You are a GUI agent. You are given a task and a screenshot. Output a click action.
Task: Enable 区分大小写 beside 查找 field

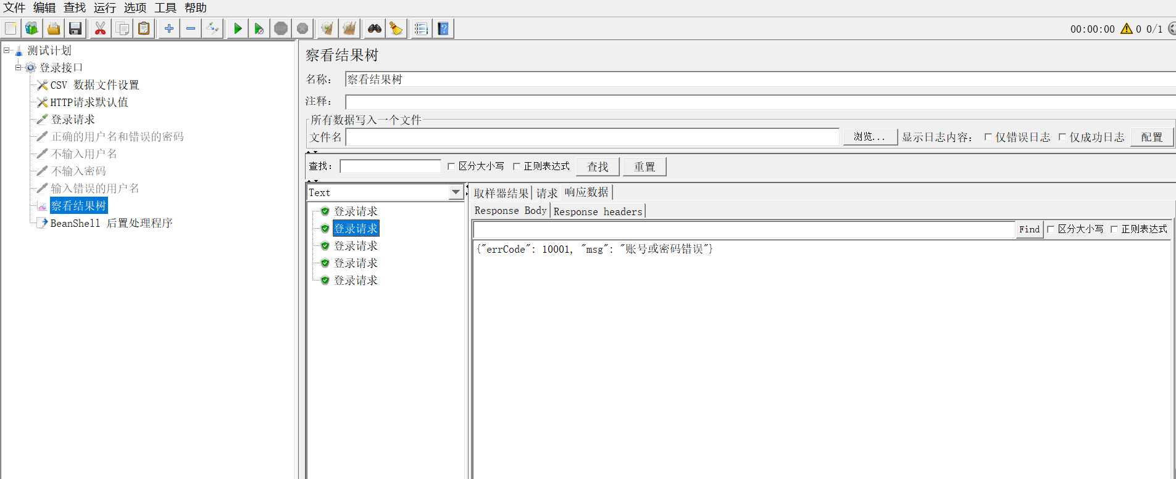451,166
